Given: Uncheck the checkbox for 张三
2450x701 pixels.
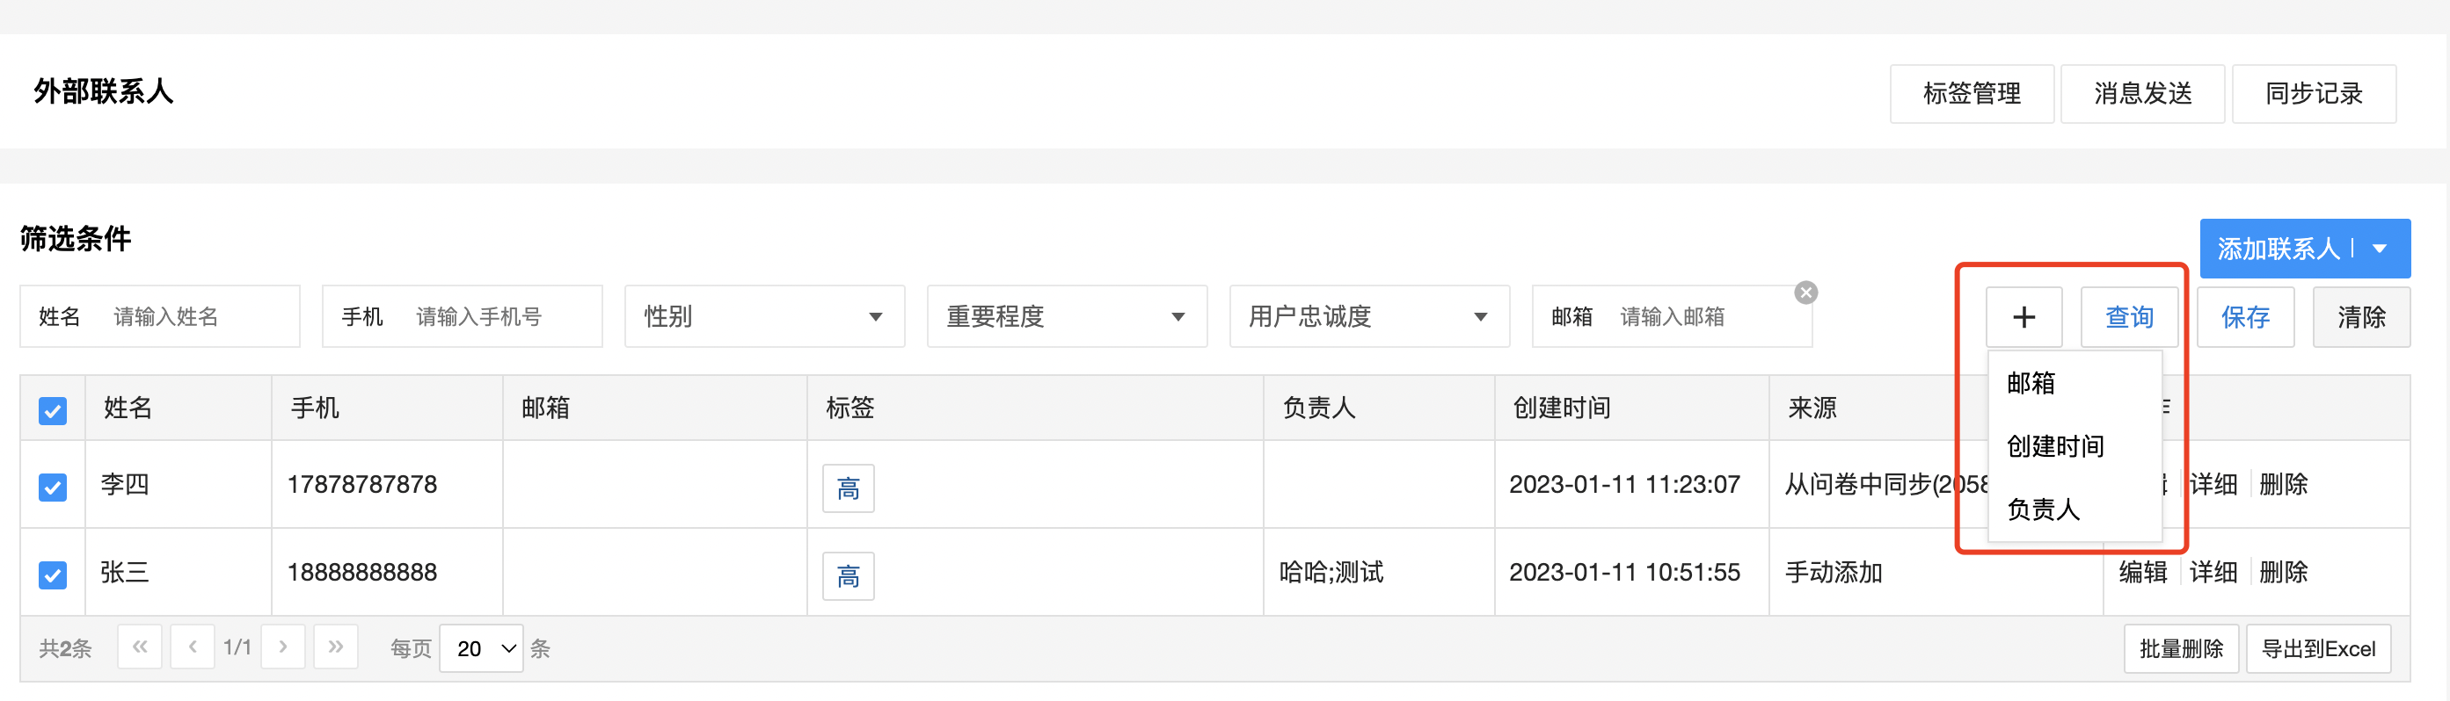Looking at the screenshot, I should [x=52, y=575].
